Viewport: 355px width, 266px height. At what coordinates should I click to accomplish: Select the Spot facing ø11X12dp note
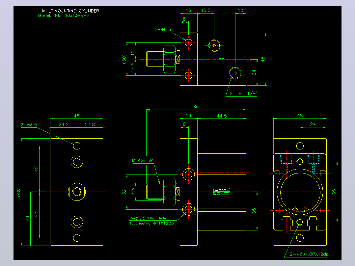151,224
